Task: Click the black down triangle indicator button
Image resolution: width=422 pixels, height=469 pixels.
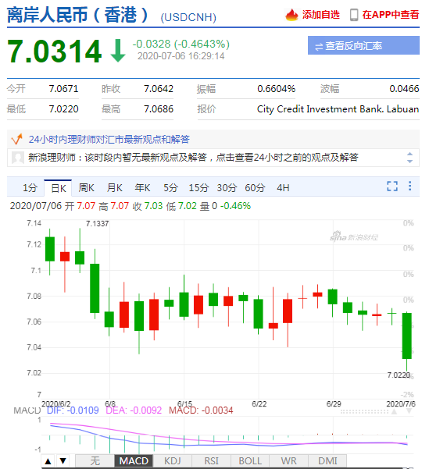Action: (63, 461)
